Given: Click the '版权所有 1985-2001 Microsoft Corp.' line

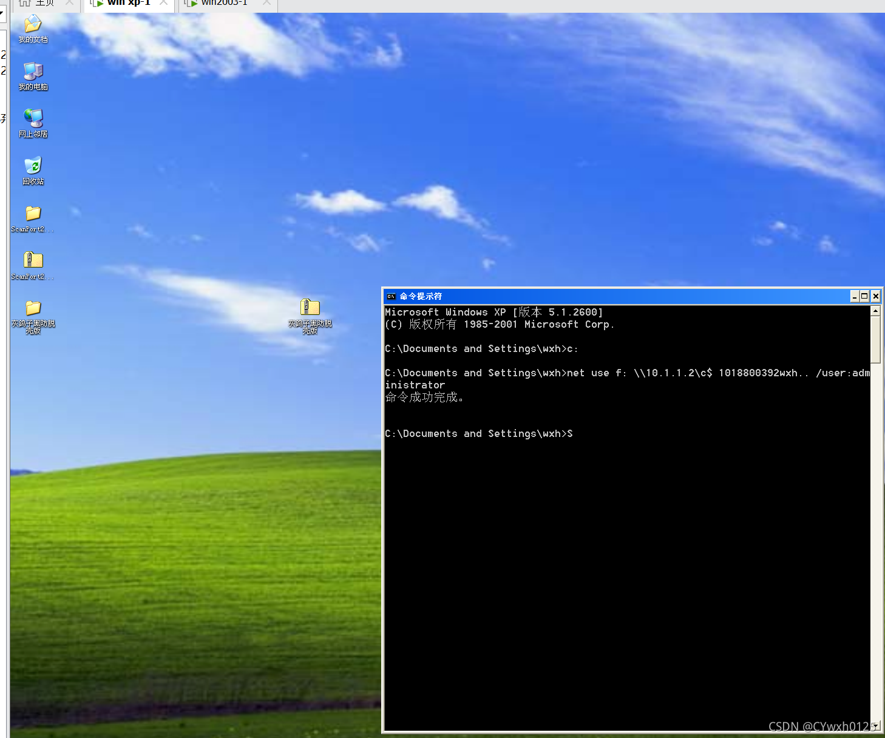Looking at the screenshot, I should pyautogui.click(x=500, y=324).
